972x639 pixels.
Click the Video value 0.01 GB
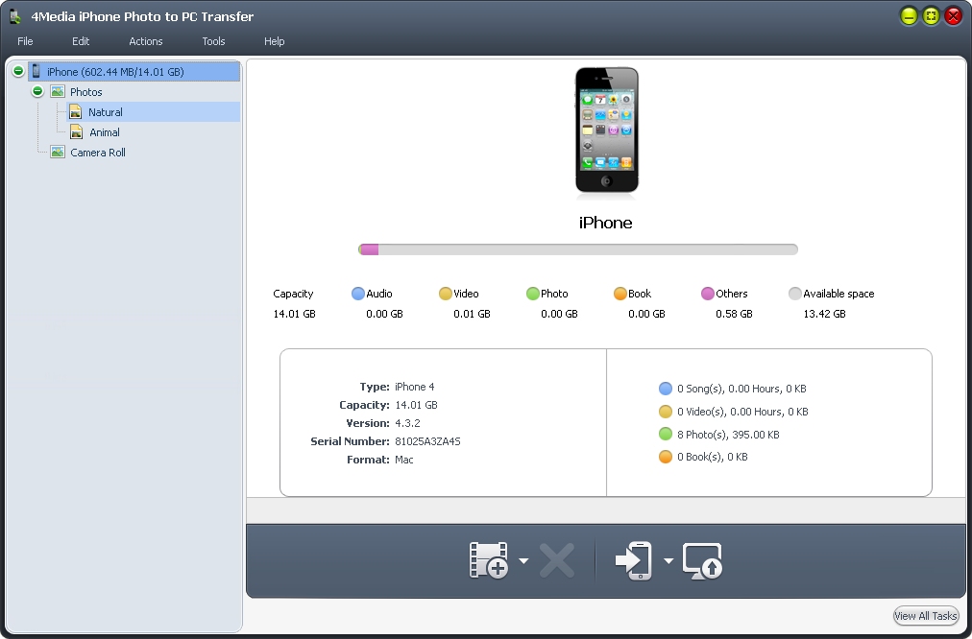pyautogui.click(x=472, y=314)
